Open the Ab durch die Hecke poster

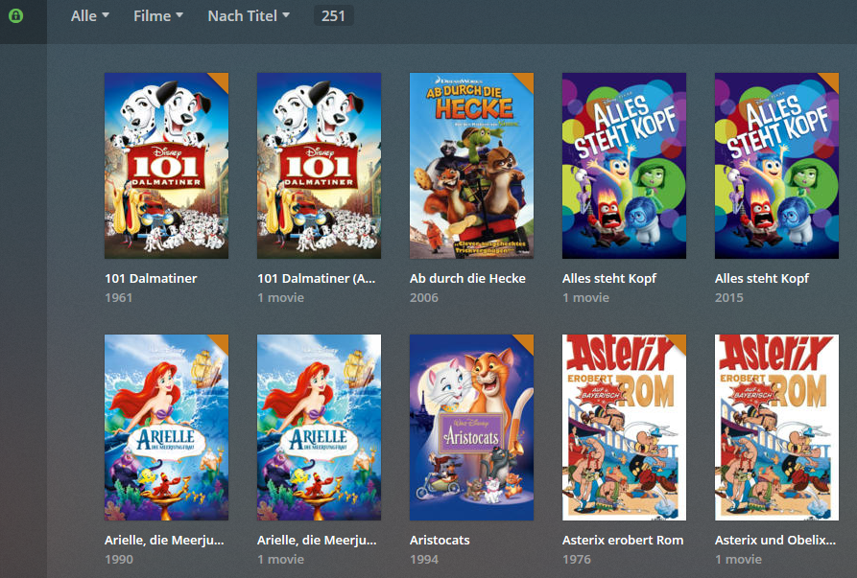(x=471, y=166)
